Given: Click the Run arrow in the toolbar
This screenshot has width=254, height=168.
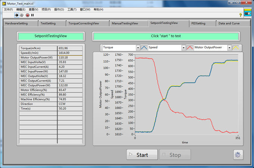Looking at the screenshot, I should 16,15.
